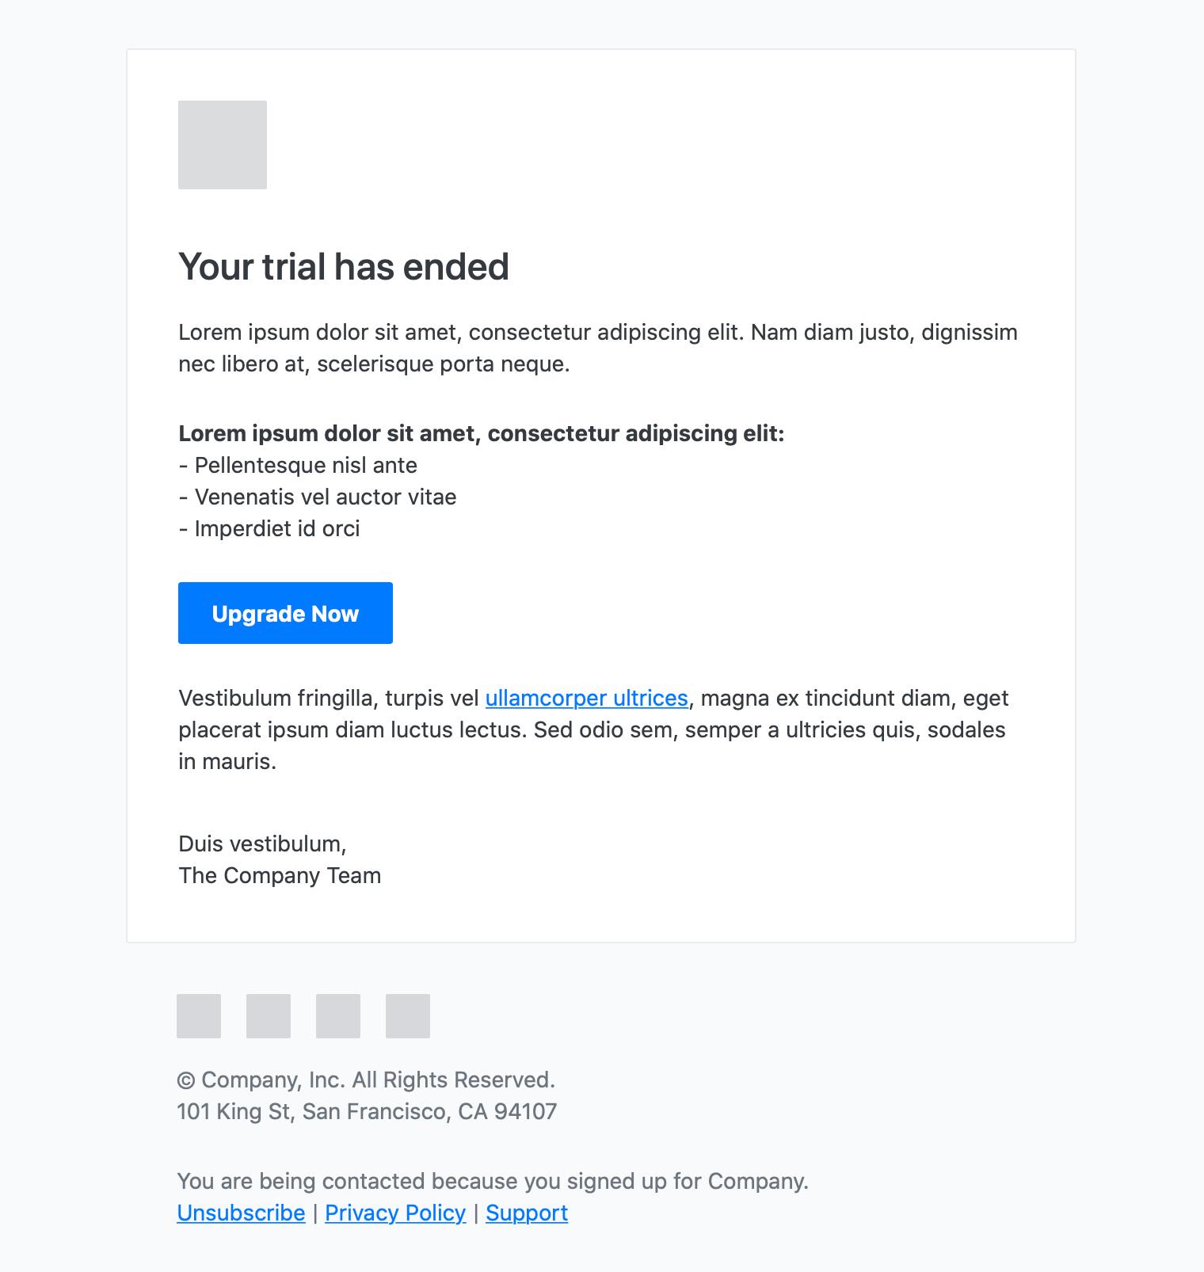Click the "Imperdiet id orci" list item
1204x1272 pixels.
point(269,528)
